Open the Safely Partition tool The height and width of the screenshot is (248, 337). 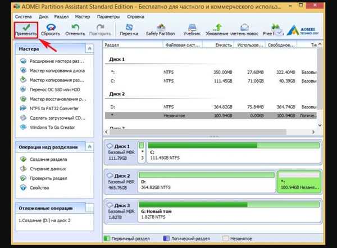pos(160,30)
